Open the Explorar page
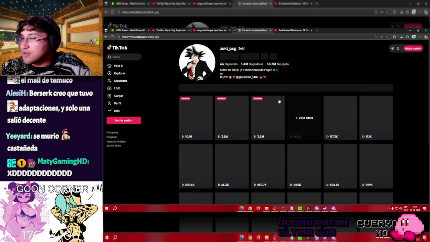Viewport: 430px width, 242px height. [x=119, y=73]
